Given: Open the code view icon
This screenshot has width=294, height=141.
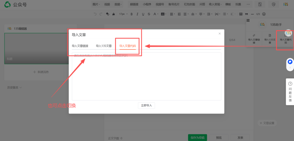Looking at the screenshot, I should (258, 14).
